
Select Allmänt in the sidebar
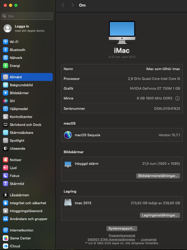click(27, 77)
